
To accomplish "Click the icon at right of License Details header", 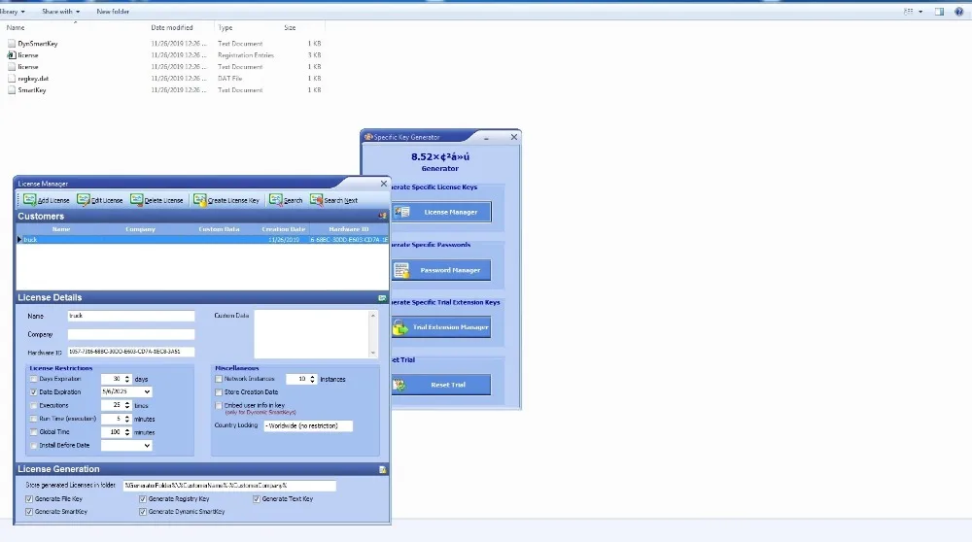I will [x=382, y=298].
